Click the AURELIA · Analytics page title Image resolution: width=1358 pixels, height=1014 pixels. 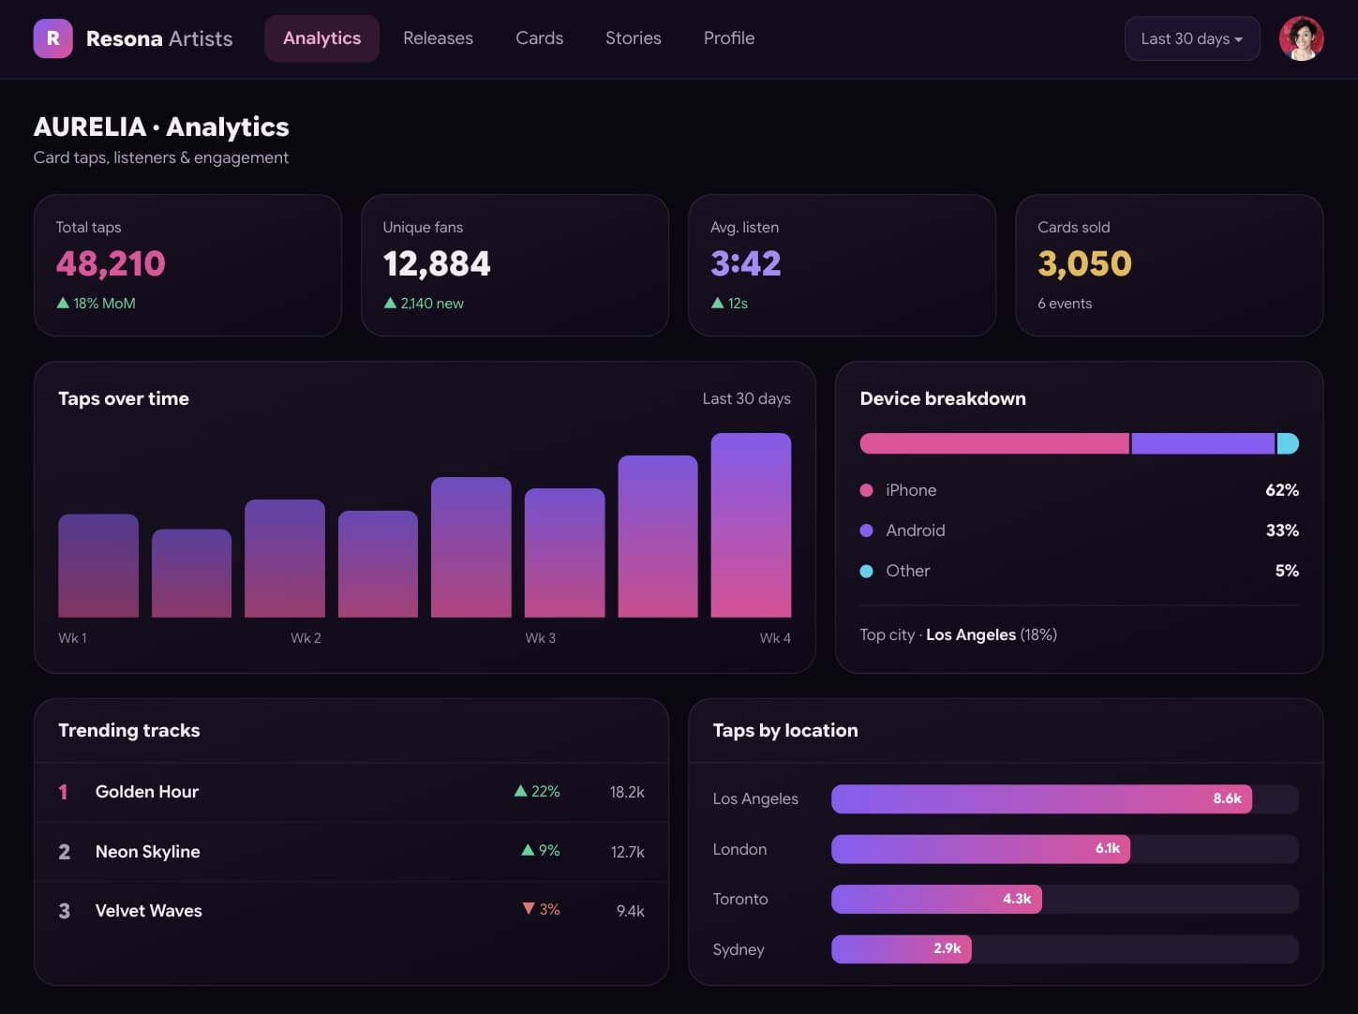[161, 127]
